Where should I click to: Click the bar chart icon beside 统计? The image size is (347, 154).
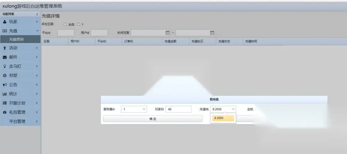[x=5, y=94]
